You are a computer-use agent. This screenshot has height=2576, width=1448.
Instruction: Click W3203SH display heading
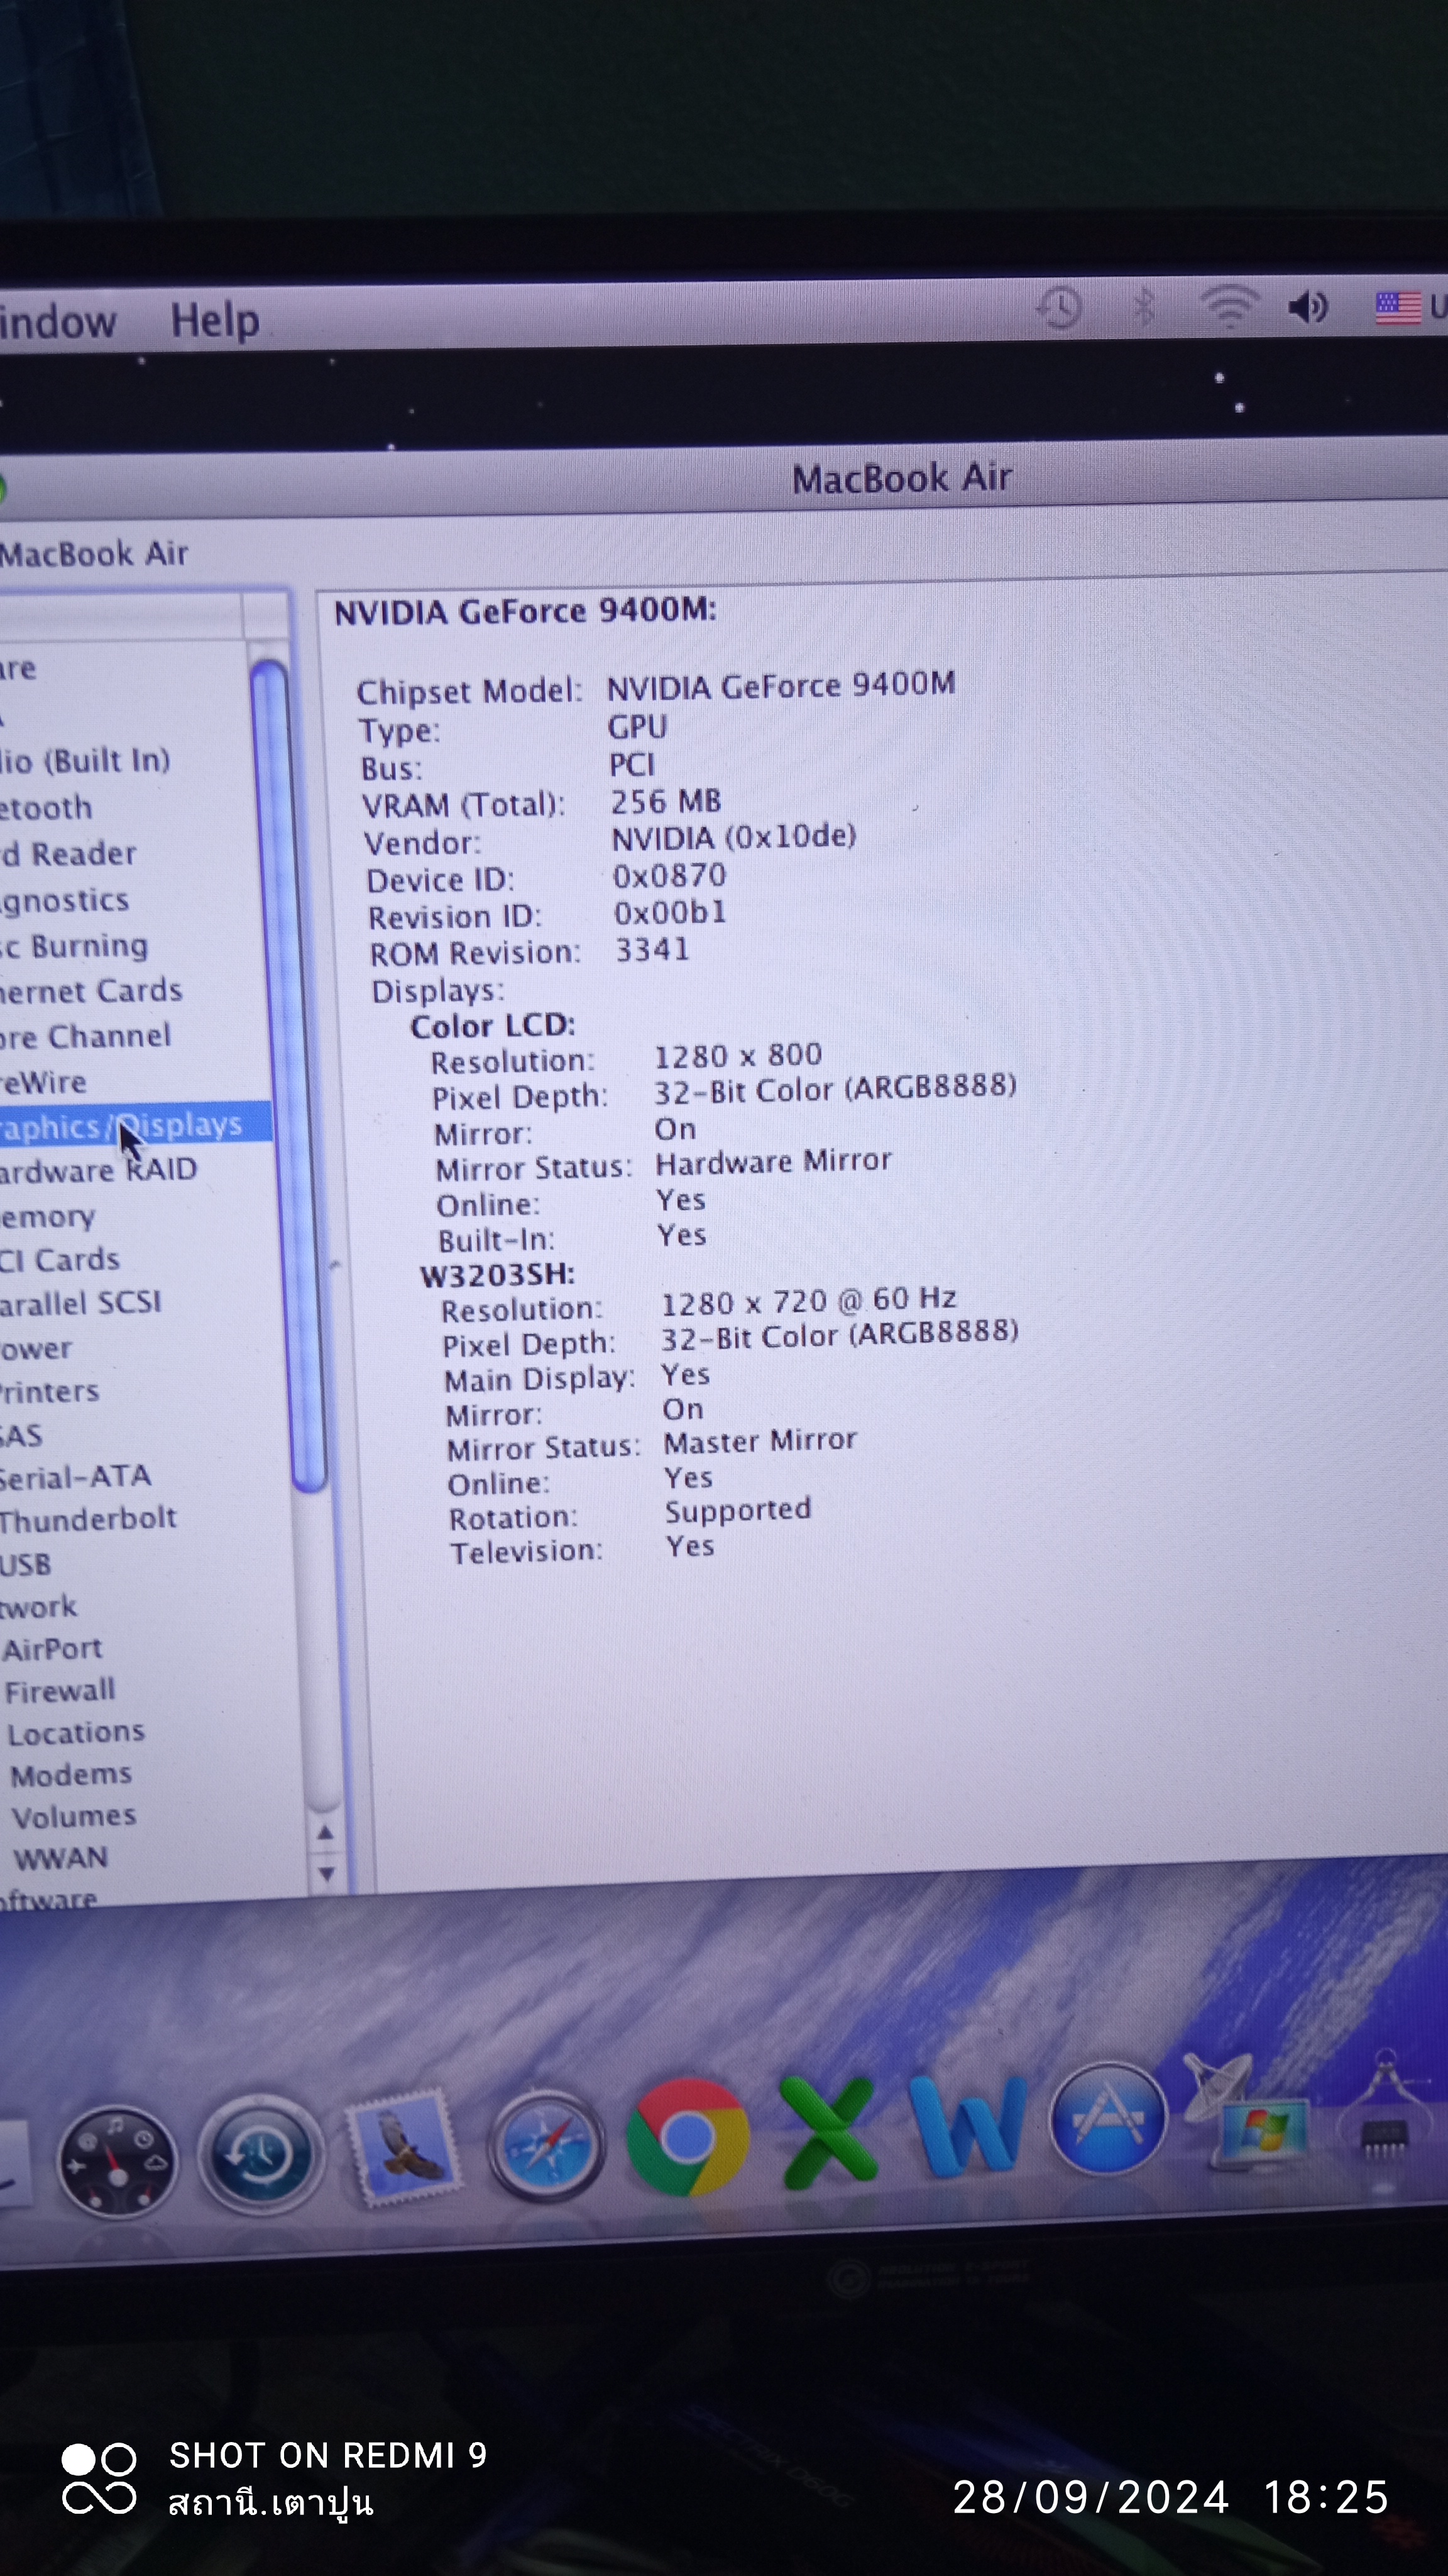[498, 1275]
